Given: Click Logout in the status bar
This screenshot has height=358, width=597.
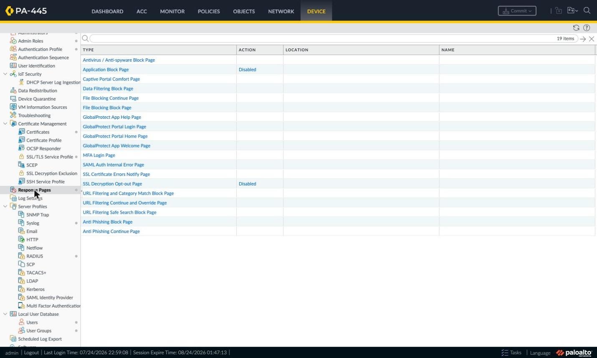Looking at the screenshot, I should click(x=31, y=353).
